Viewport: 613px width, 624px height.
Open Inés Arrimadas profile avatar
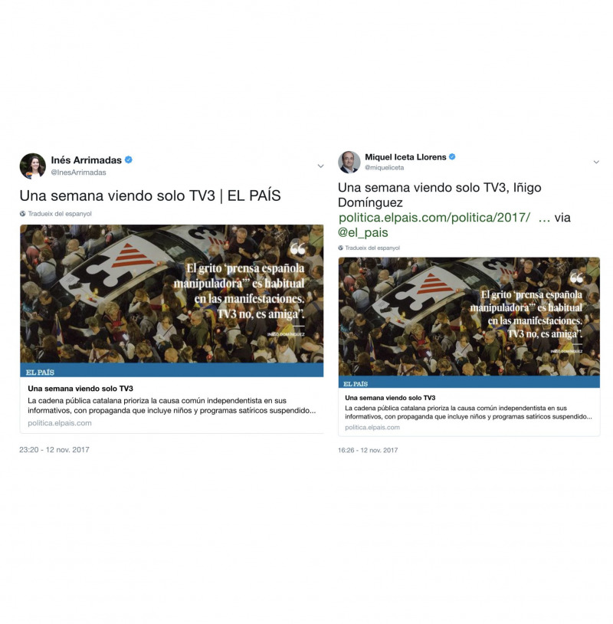[x=32, y=166]
